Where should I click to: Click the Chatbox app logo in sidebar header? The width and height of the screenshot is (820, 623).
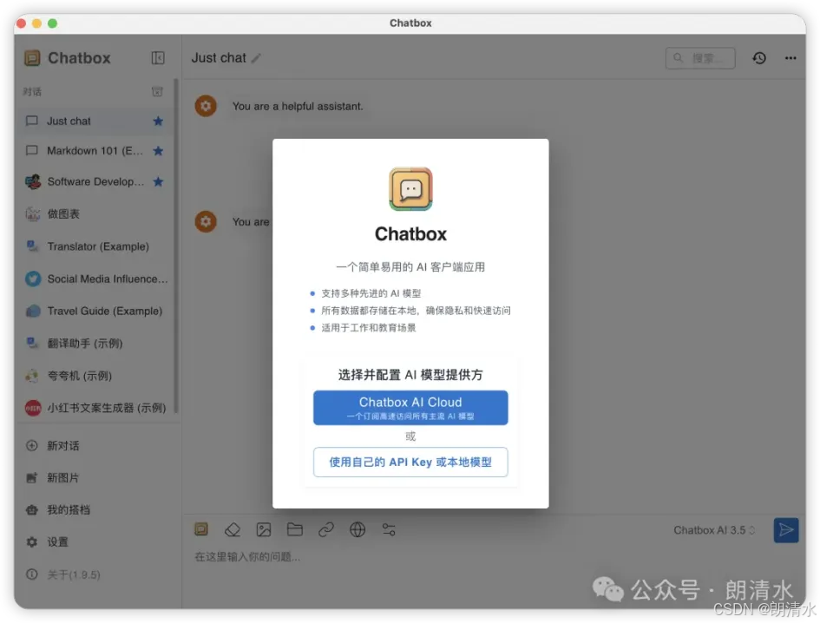32,57
